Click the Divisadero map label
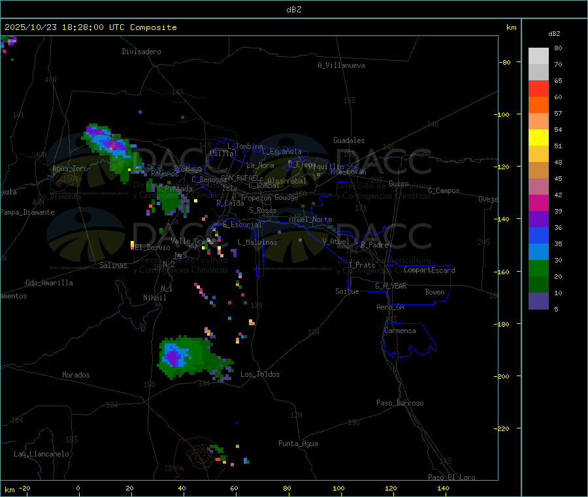This screenshot has height=497, width=588. [x=141, y=52]
